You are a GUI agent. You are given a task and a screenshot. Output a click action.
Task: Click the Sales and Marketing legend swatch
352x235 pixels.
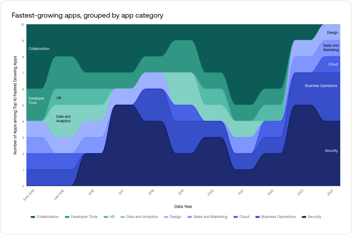click(189, 217)
